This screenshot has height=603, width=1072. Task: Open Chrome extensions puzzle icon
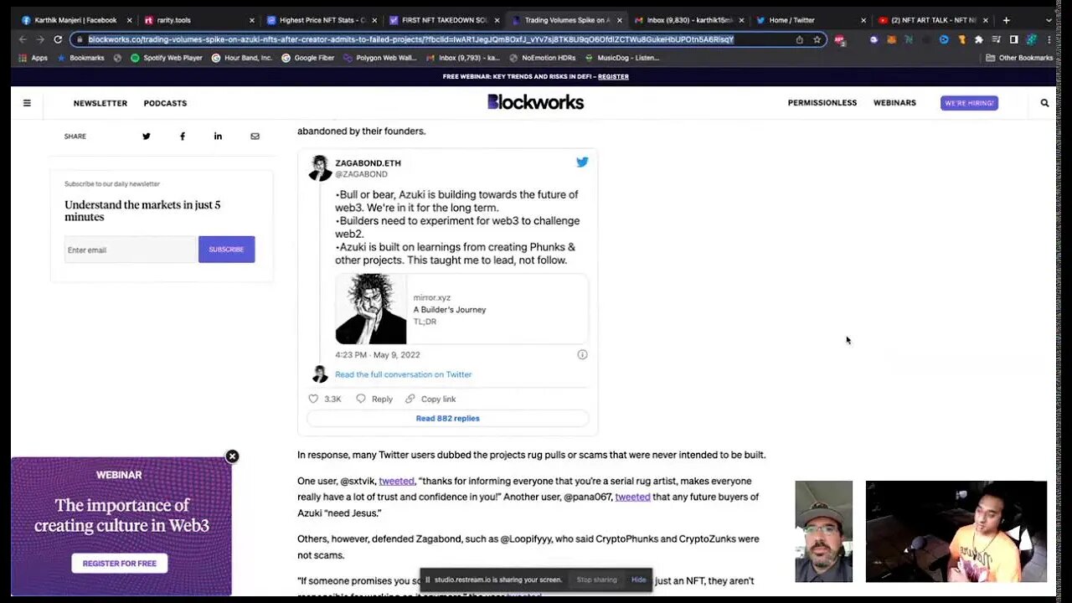978,39
